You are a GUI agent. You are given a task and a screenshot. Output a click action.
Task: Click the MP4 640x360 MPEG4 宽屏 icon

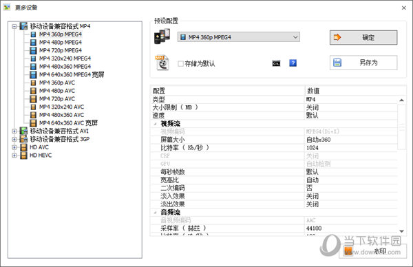tap(33, 74)
